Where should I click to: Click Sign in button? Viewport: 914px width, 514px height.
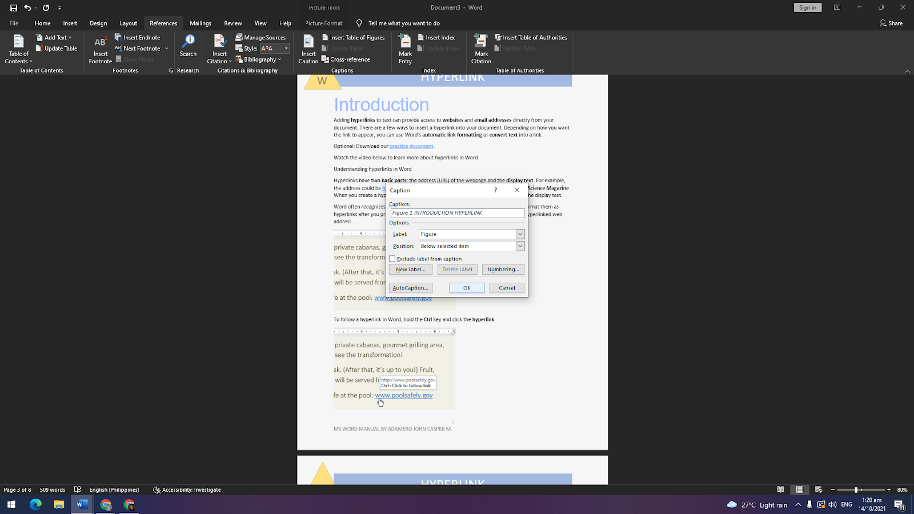tap(808, 7)
